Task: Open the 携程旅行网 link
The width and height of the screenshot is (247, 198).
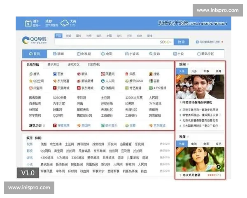Action: 84,115
